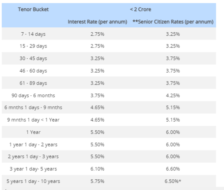Select the 6.60% senior citizen rate
The image size is (224, 190).
point(173,169)
